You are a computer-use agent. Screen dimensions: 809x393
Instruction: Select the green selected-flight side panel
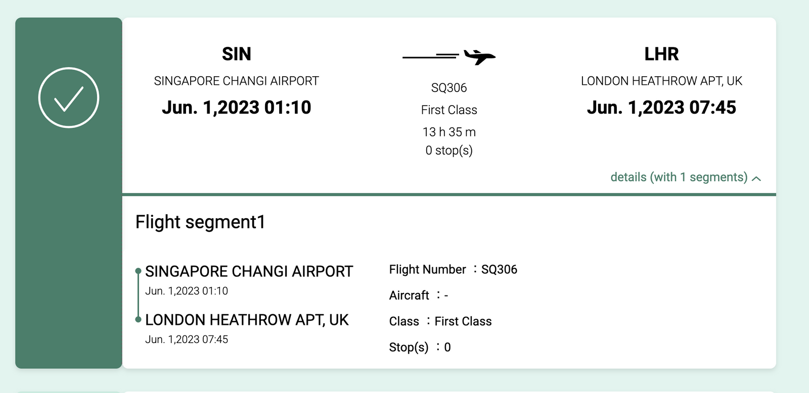69,193
